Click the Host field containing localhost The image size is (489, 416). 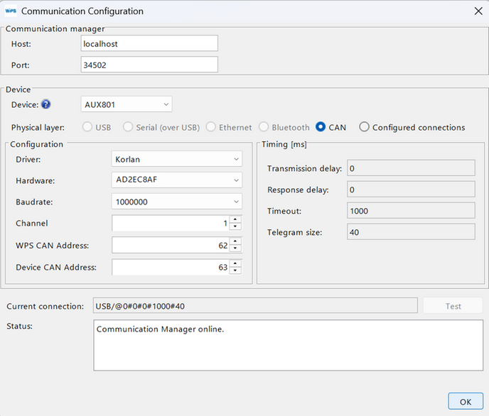coord(149,43)
